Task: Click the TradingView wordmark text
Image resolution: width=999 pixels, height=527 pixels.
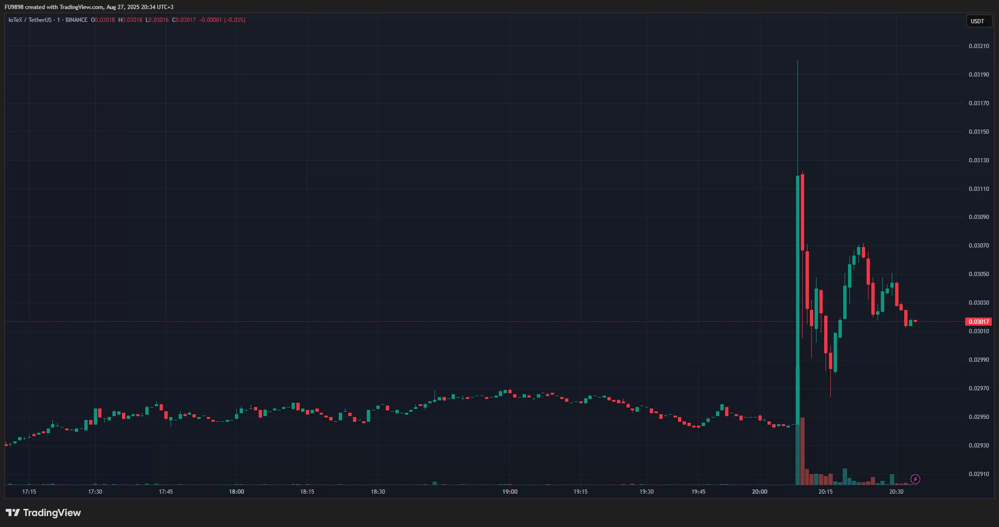Action: [x=52, y=513]
